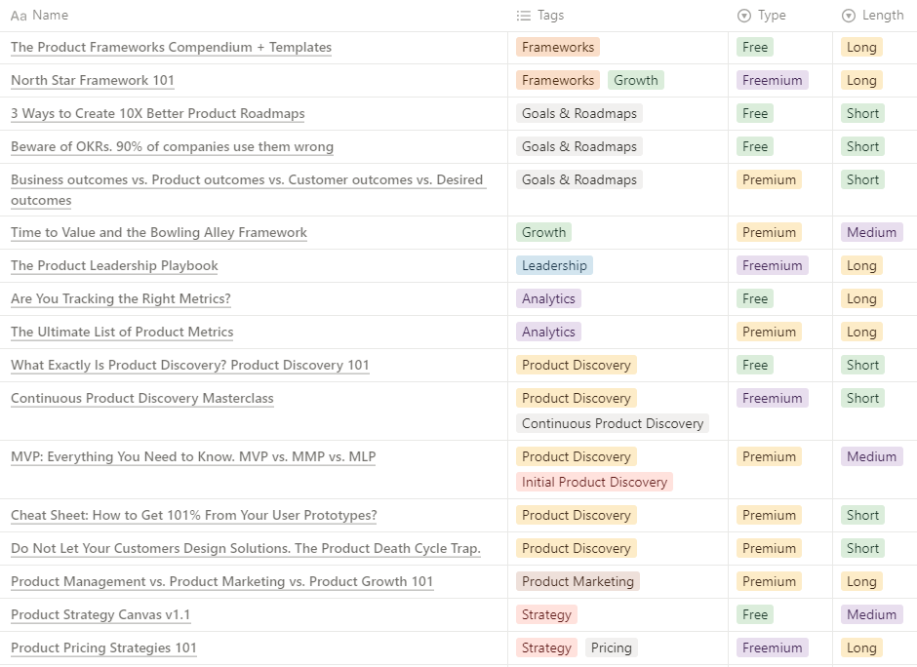Open Product Pricing Strategies 101

click(103, 648)
